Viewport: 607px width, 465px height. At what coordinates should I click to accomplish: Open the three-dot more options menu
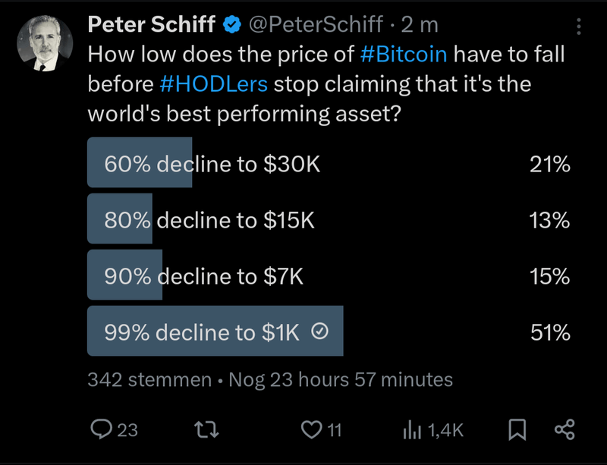click(580, 27)
